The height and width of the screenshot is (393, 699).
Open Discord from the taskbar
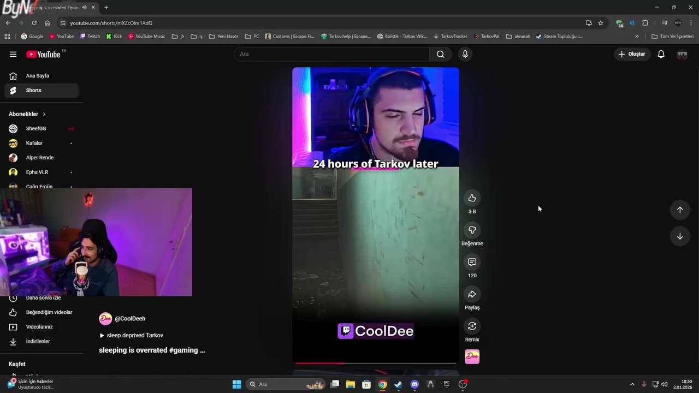click(x=414, y=384)
